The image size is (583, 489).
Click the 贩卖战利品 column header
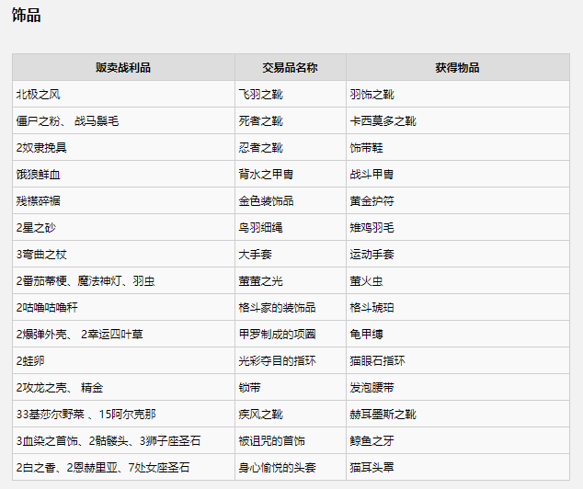122,68
